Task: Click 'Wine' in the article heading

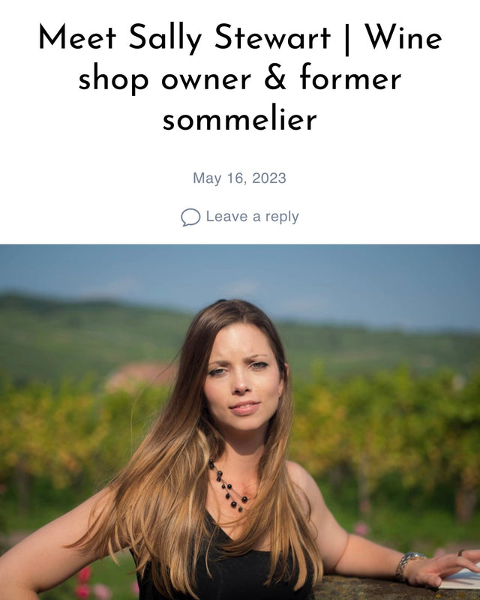Action: (403, 37)
